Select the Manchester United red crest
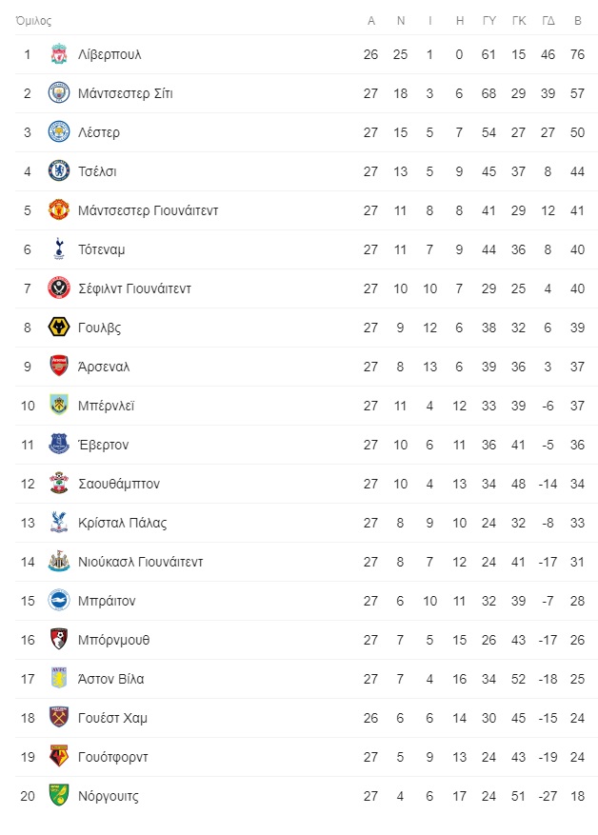This screenshot has height=835, width=598. 59,209
